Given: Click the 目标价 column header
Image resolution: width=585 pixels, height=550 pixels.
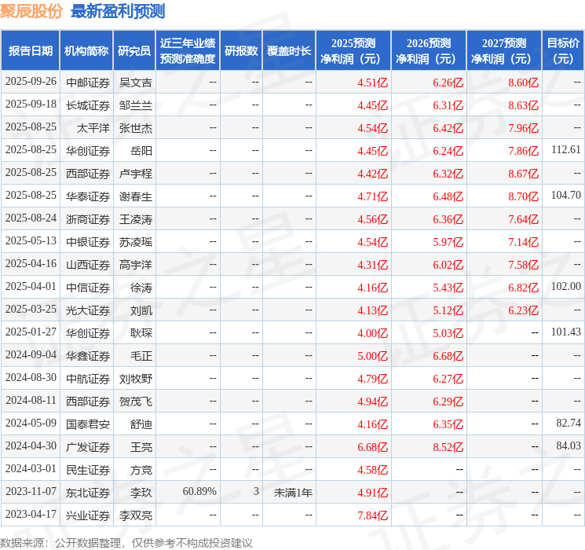Looking at the screenshot, I should [562, 51].
